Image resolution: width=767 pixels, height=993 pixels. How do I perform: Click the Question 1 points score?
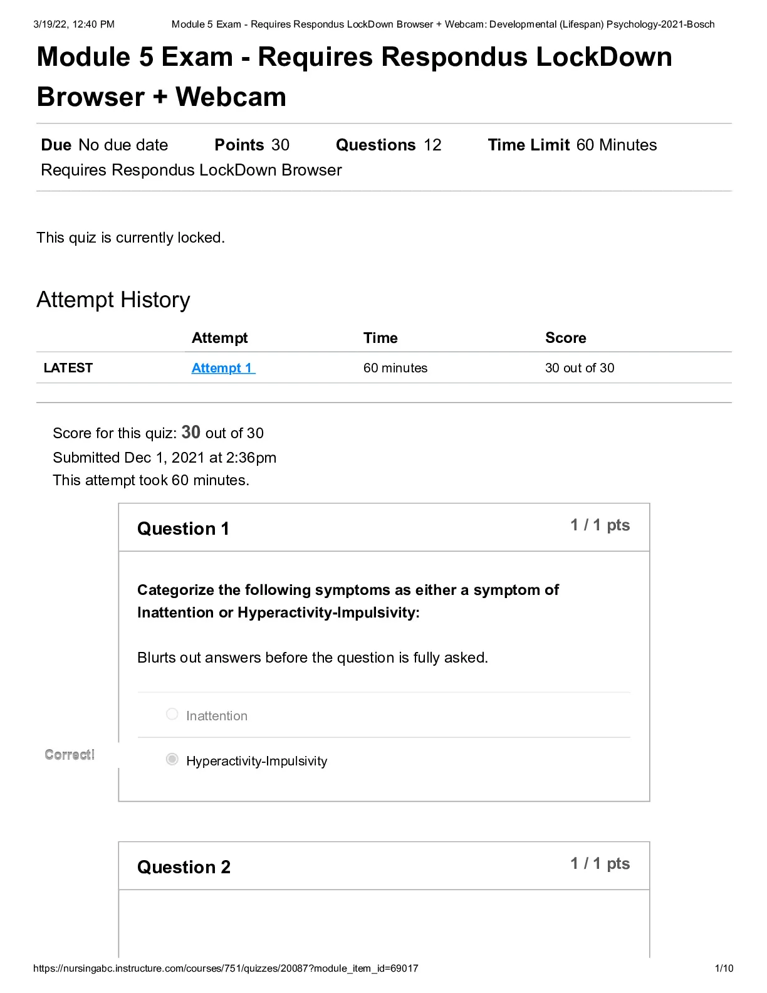point(600,525)
